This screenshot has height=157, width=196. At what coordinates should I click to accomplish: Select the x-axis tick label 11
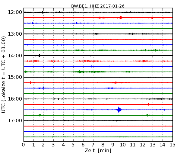click(x=133, y=145)
